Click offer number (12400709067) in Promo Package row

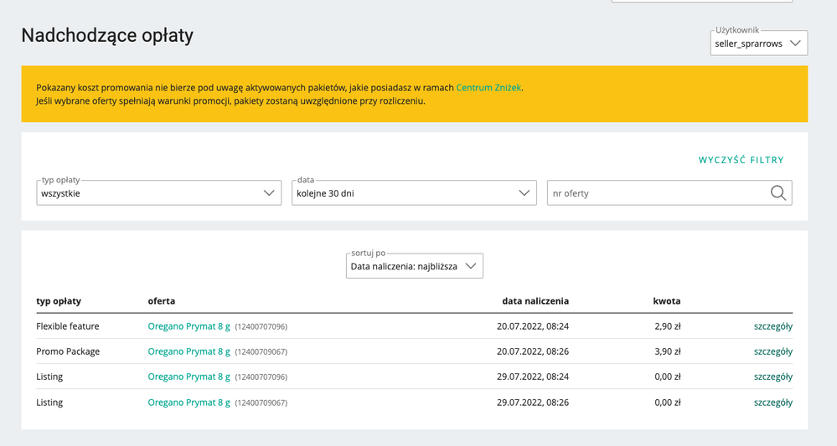[261, 351]
